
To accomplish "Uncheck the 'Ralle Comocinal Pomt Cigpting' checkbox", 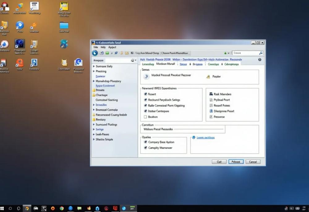I will coord(146,105).
